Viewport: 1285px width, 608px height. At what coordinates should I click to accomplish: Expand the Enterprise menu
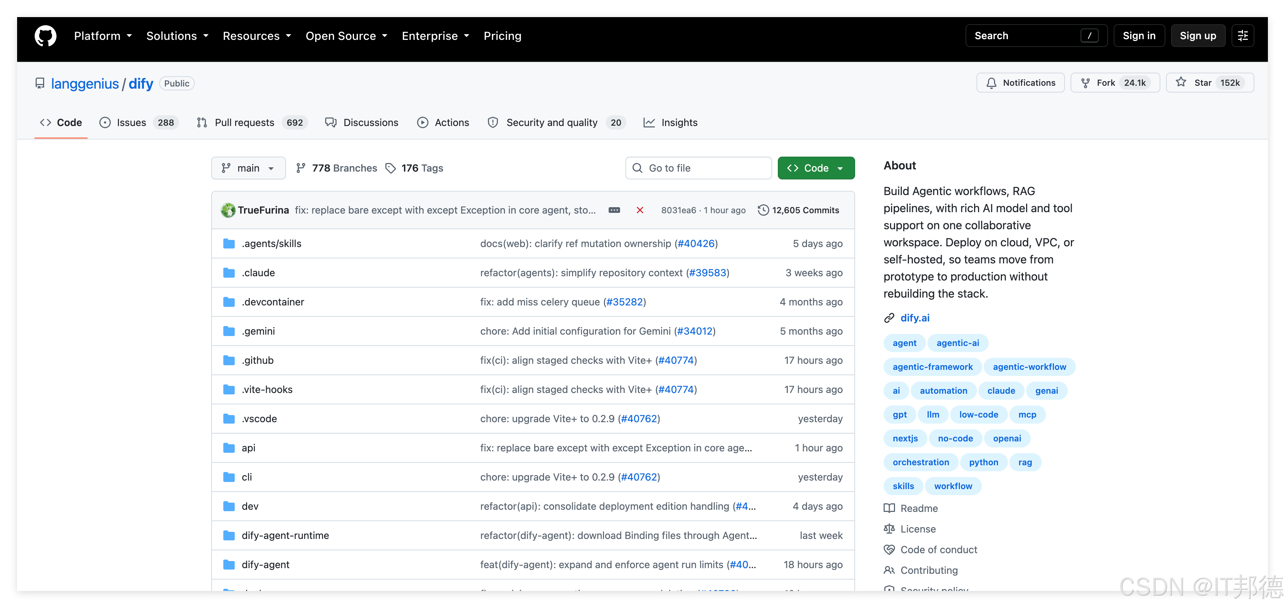click(436, 36)
